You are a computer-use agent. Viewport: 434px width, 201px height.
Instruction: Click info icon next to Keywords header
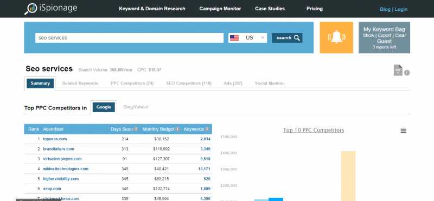pyautogui.click(x=207, y=129)
